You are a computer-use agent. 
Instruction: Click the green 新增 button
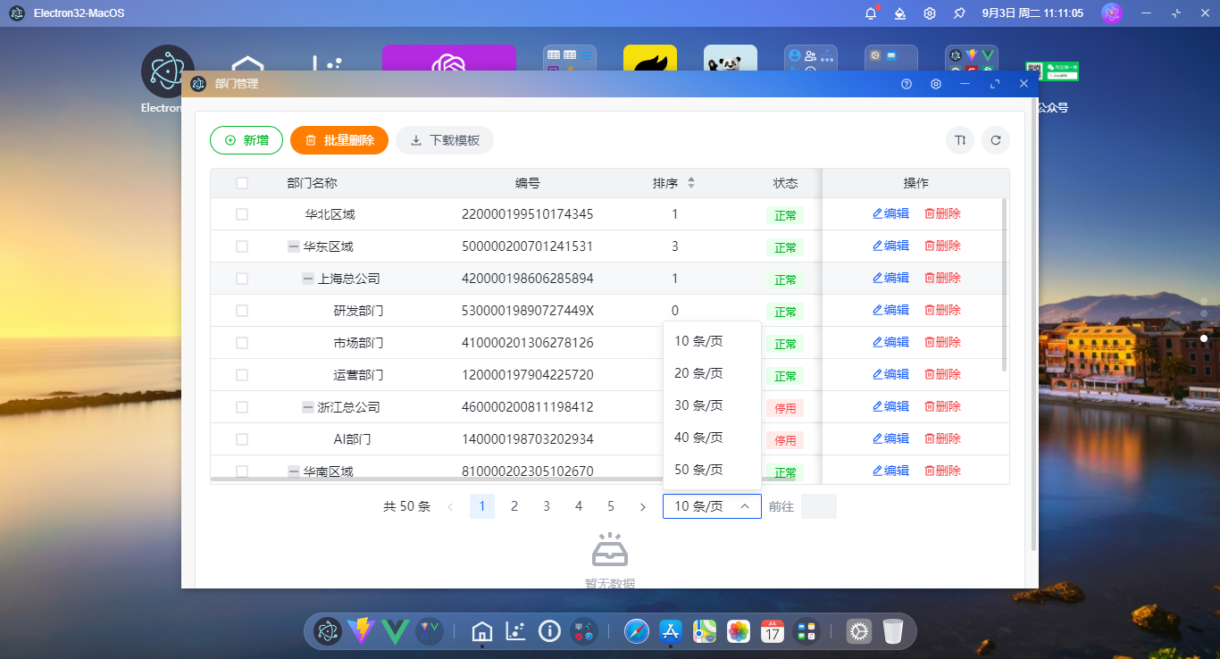point(247,140)
